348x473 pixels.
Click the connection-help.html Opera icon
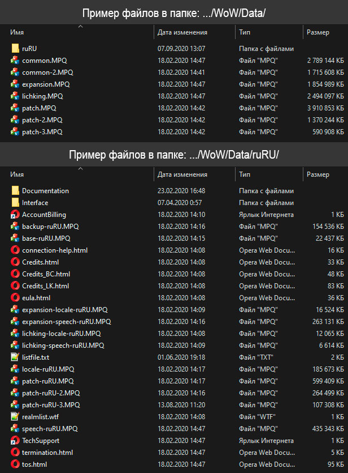pyautogui.click(x=15, y=250)
